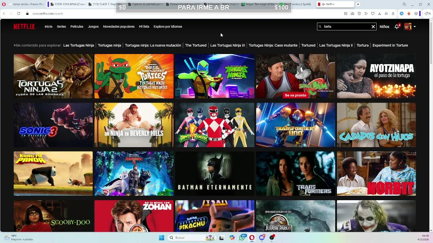Viewport: 433px width, 243px height.
Task: Select suggestion 'Las Tortugas Ninja III'
Action: pyautogui.click(x=227, y=45)
